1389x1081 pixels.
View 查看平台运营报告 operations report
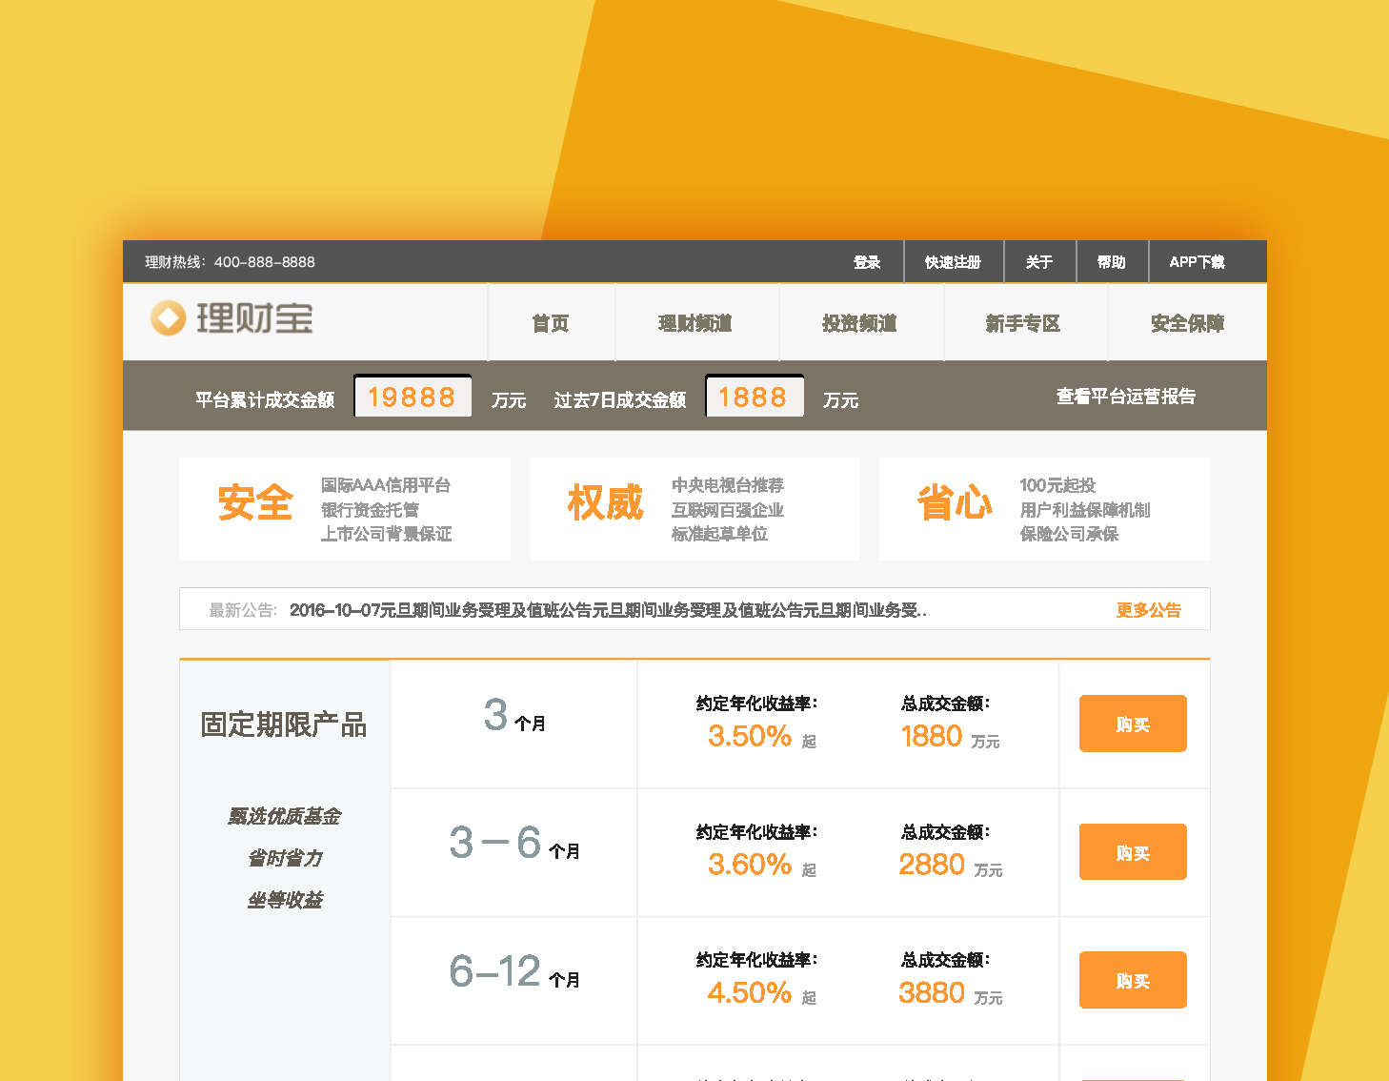point(1125,397)
